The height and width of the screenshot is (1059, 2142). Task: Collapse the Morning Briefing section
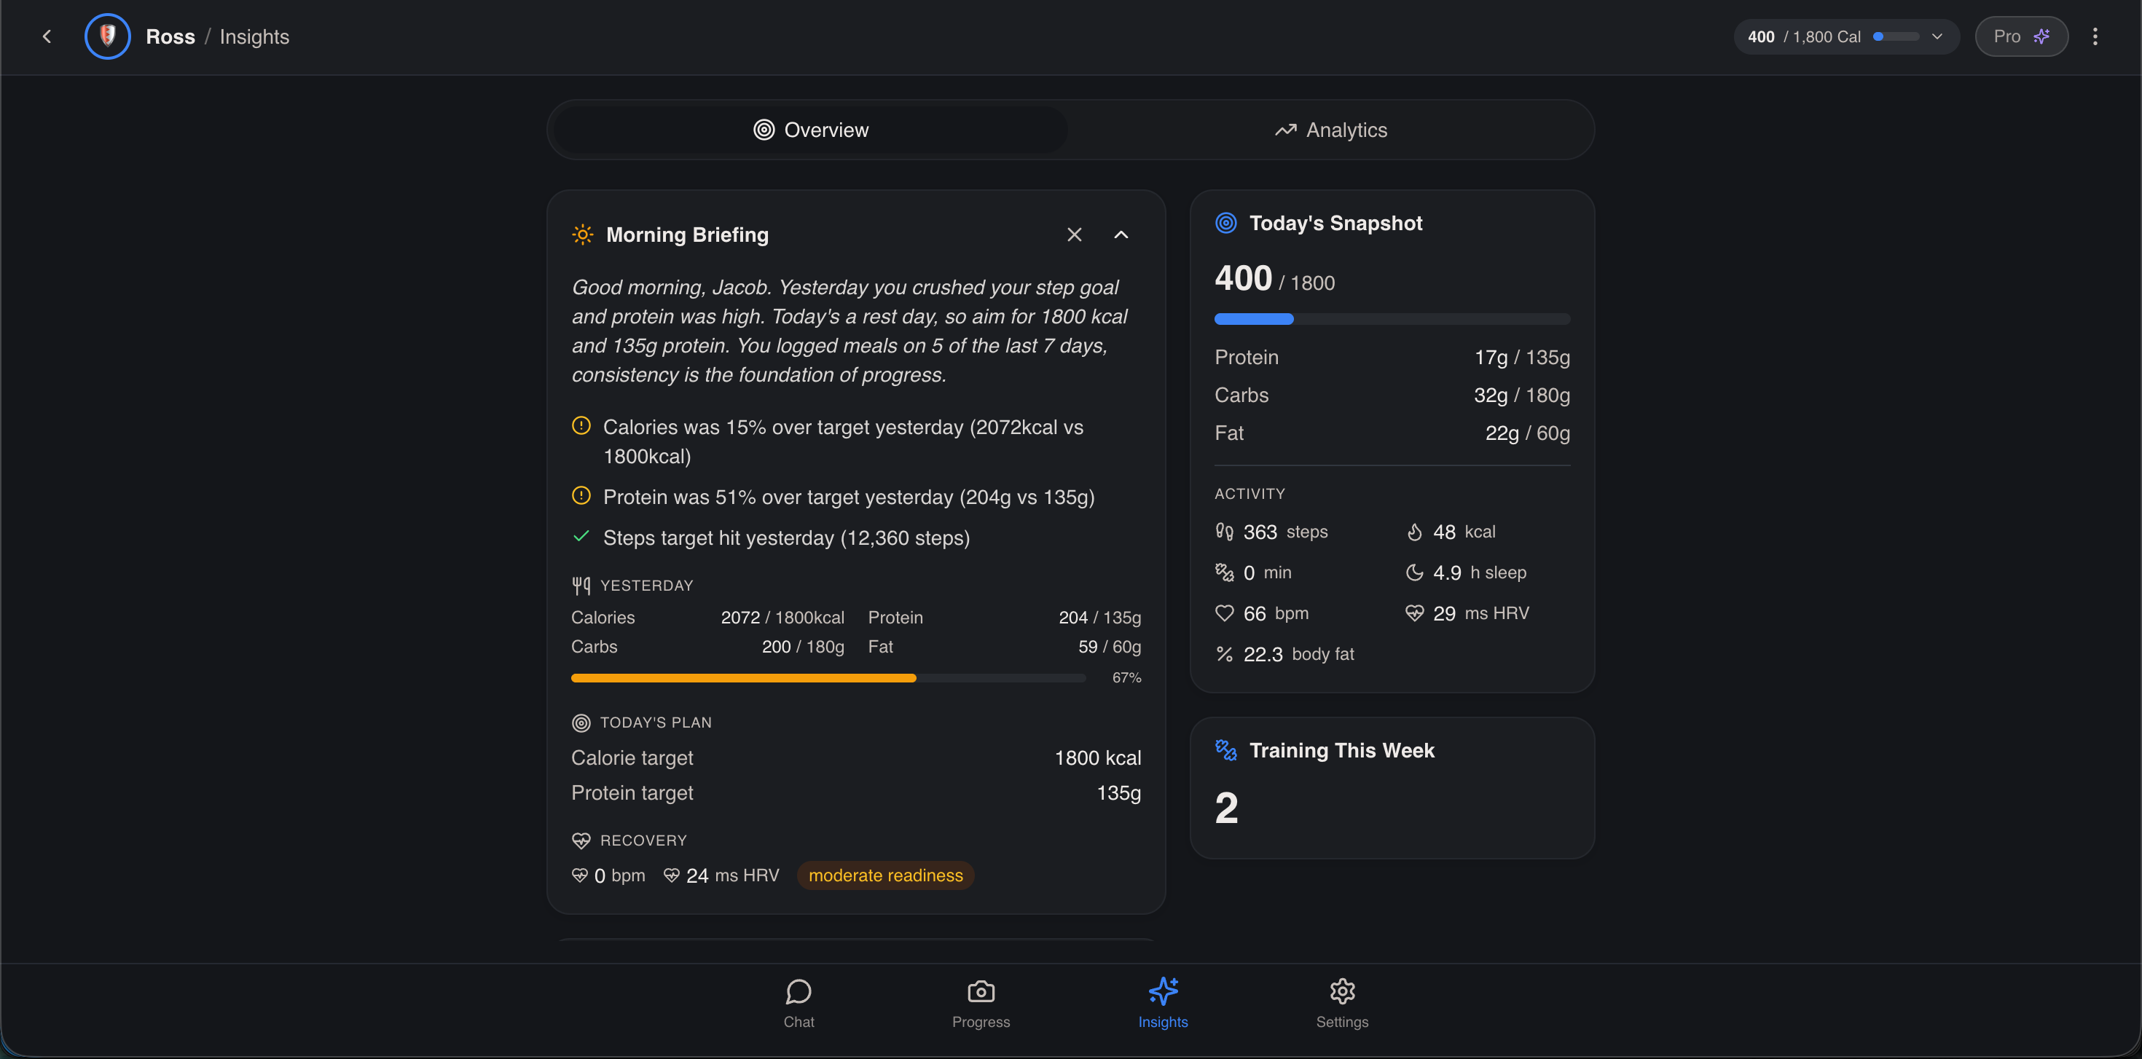tap(1121, 235)
